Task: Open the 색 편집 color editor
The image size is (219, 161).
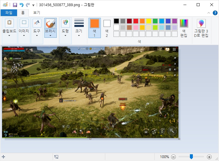Action: (184, 28)
